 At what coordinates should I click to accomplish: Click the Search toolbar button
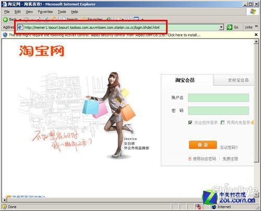(70, 19)
